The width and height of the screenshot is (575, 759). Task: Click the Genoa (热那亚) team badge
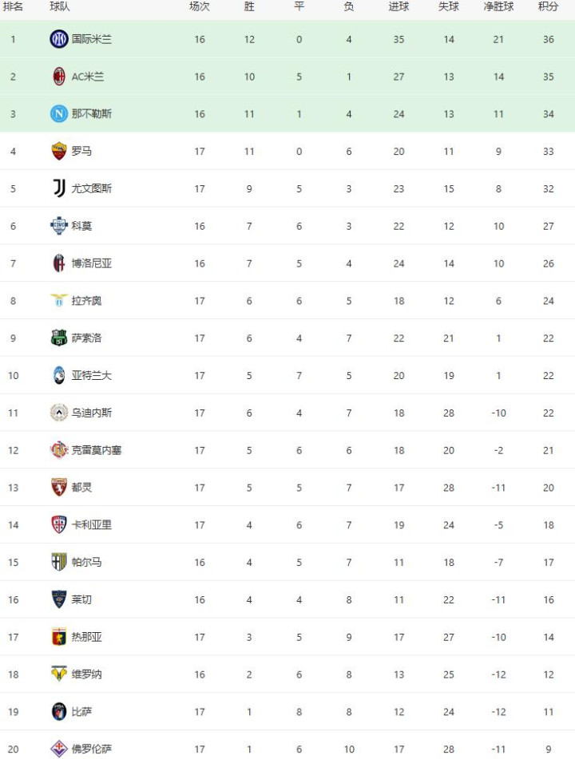[x=59, y=637]
